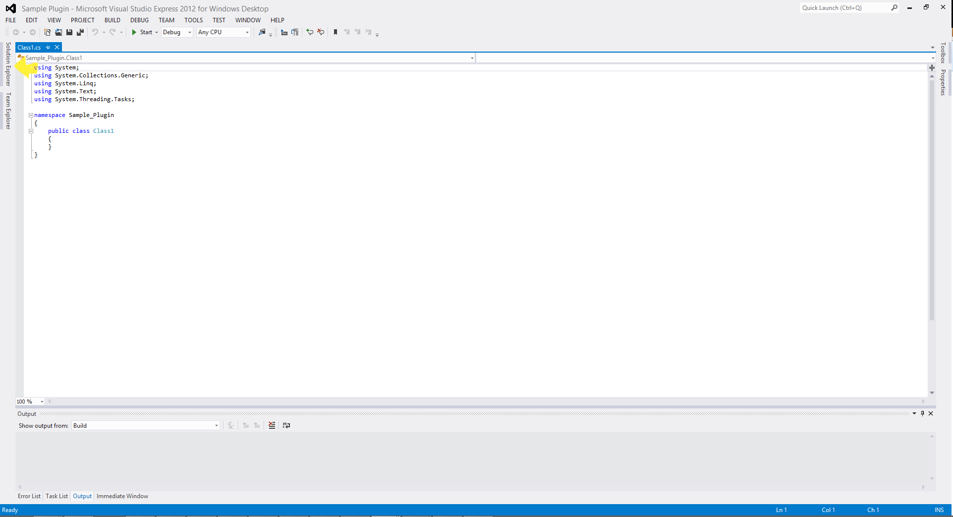Open the BUILD menu
Viewport: 953px width, 517px height.
pyautogui.click(x=112, y=20)
